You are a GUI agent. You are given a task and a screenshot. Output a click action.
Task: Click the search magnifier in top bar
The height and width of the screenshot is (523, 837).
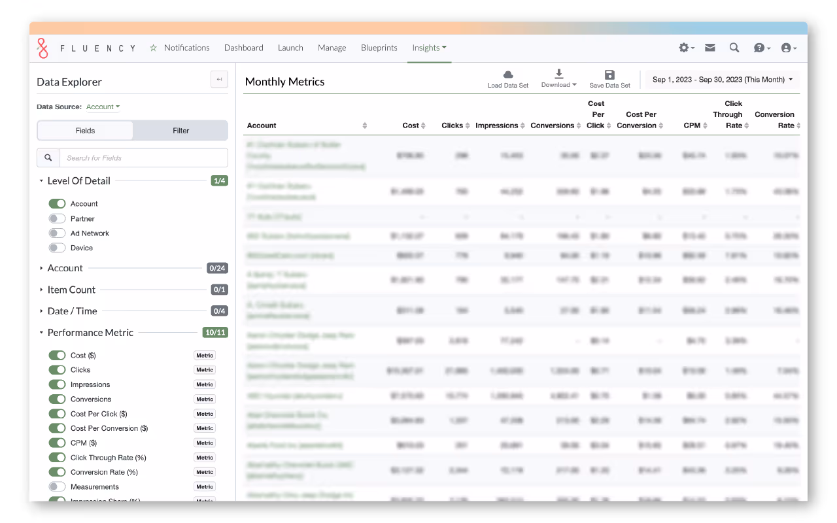click(734, 48)
